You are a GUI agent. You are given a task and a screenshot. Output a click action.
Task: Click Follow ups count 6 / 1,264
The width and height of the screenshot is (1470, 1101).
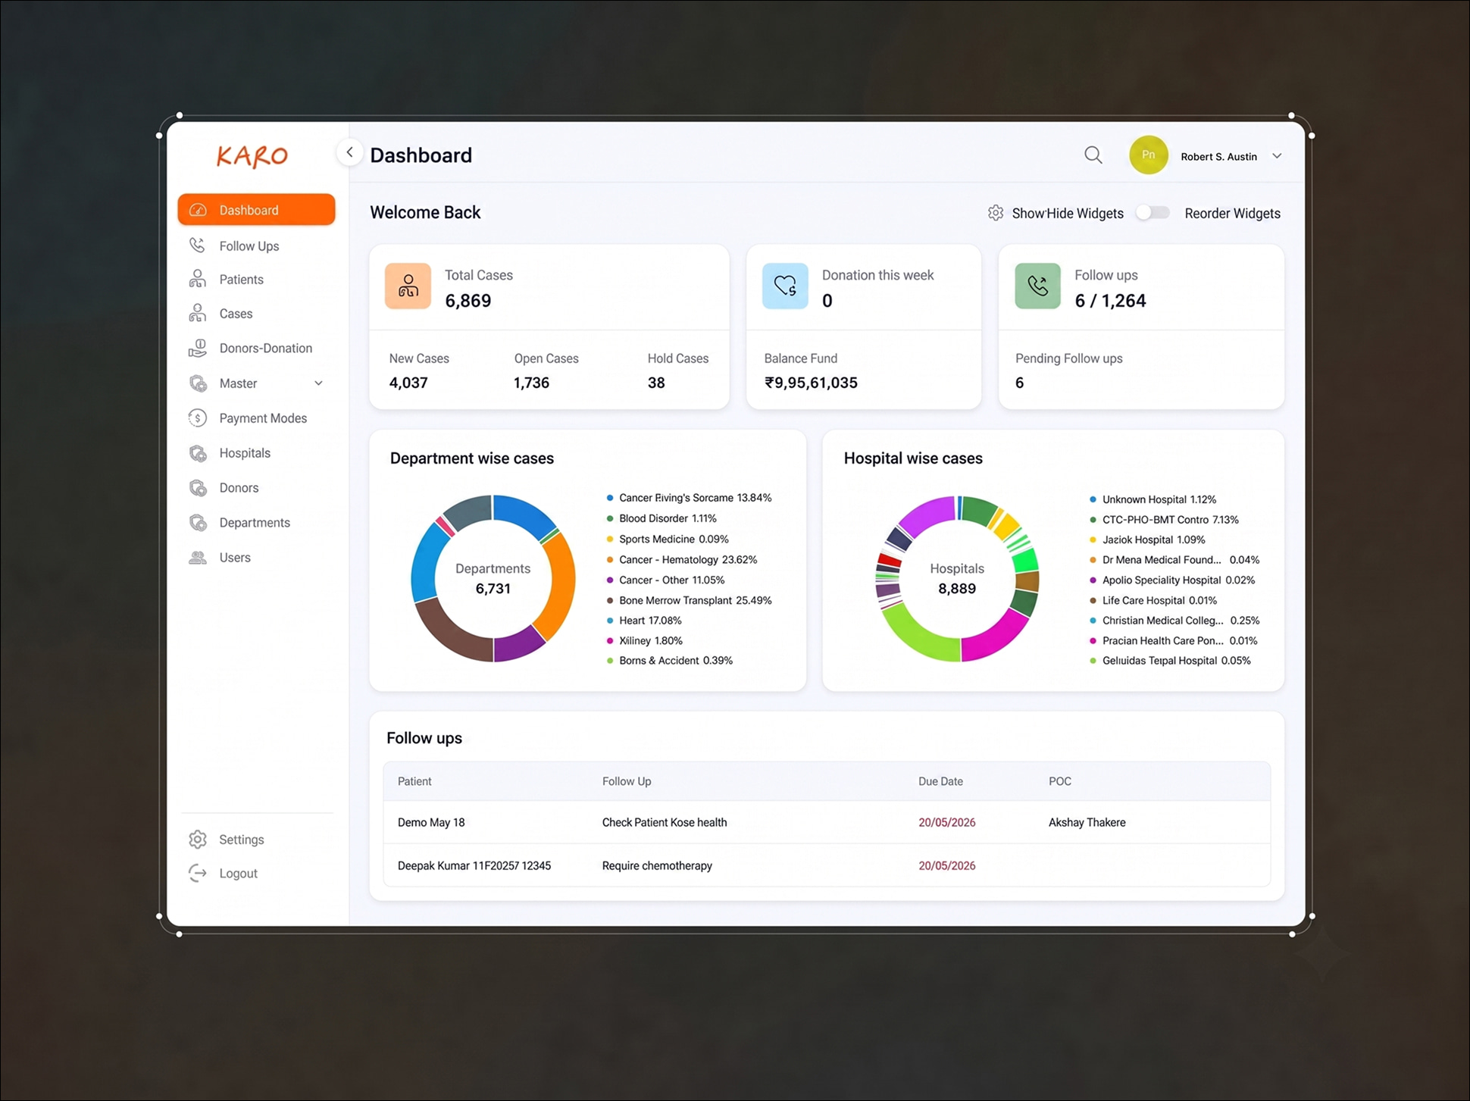(1110, 301)
